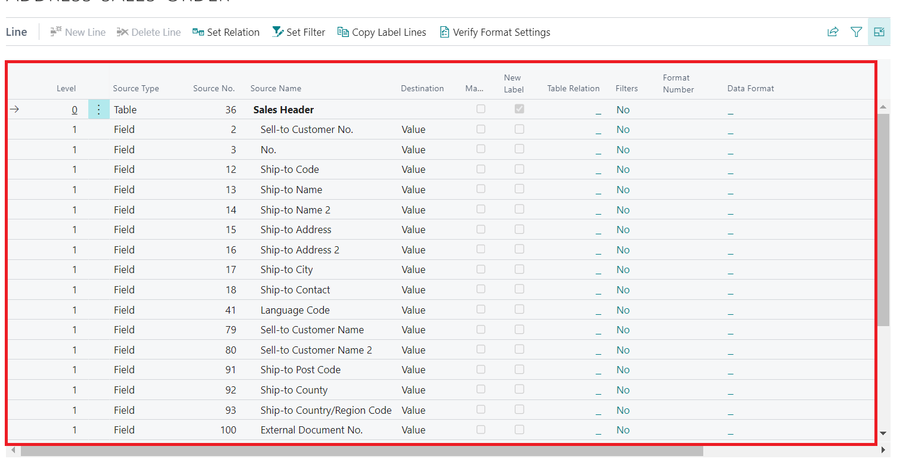Screen dimensions: 915x471
Task: Toggle New Label for Sell-to Customer No.
Action: (520, 129)
